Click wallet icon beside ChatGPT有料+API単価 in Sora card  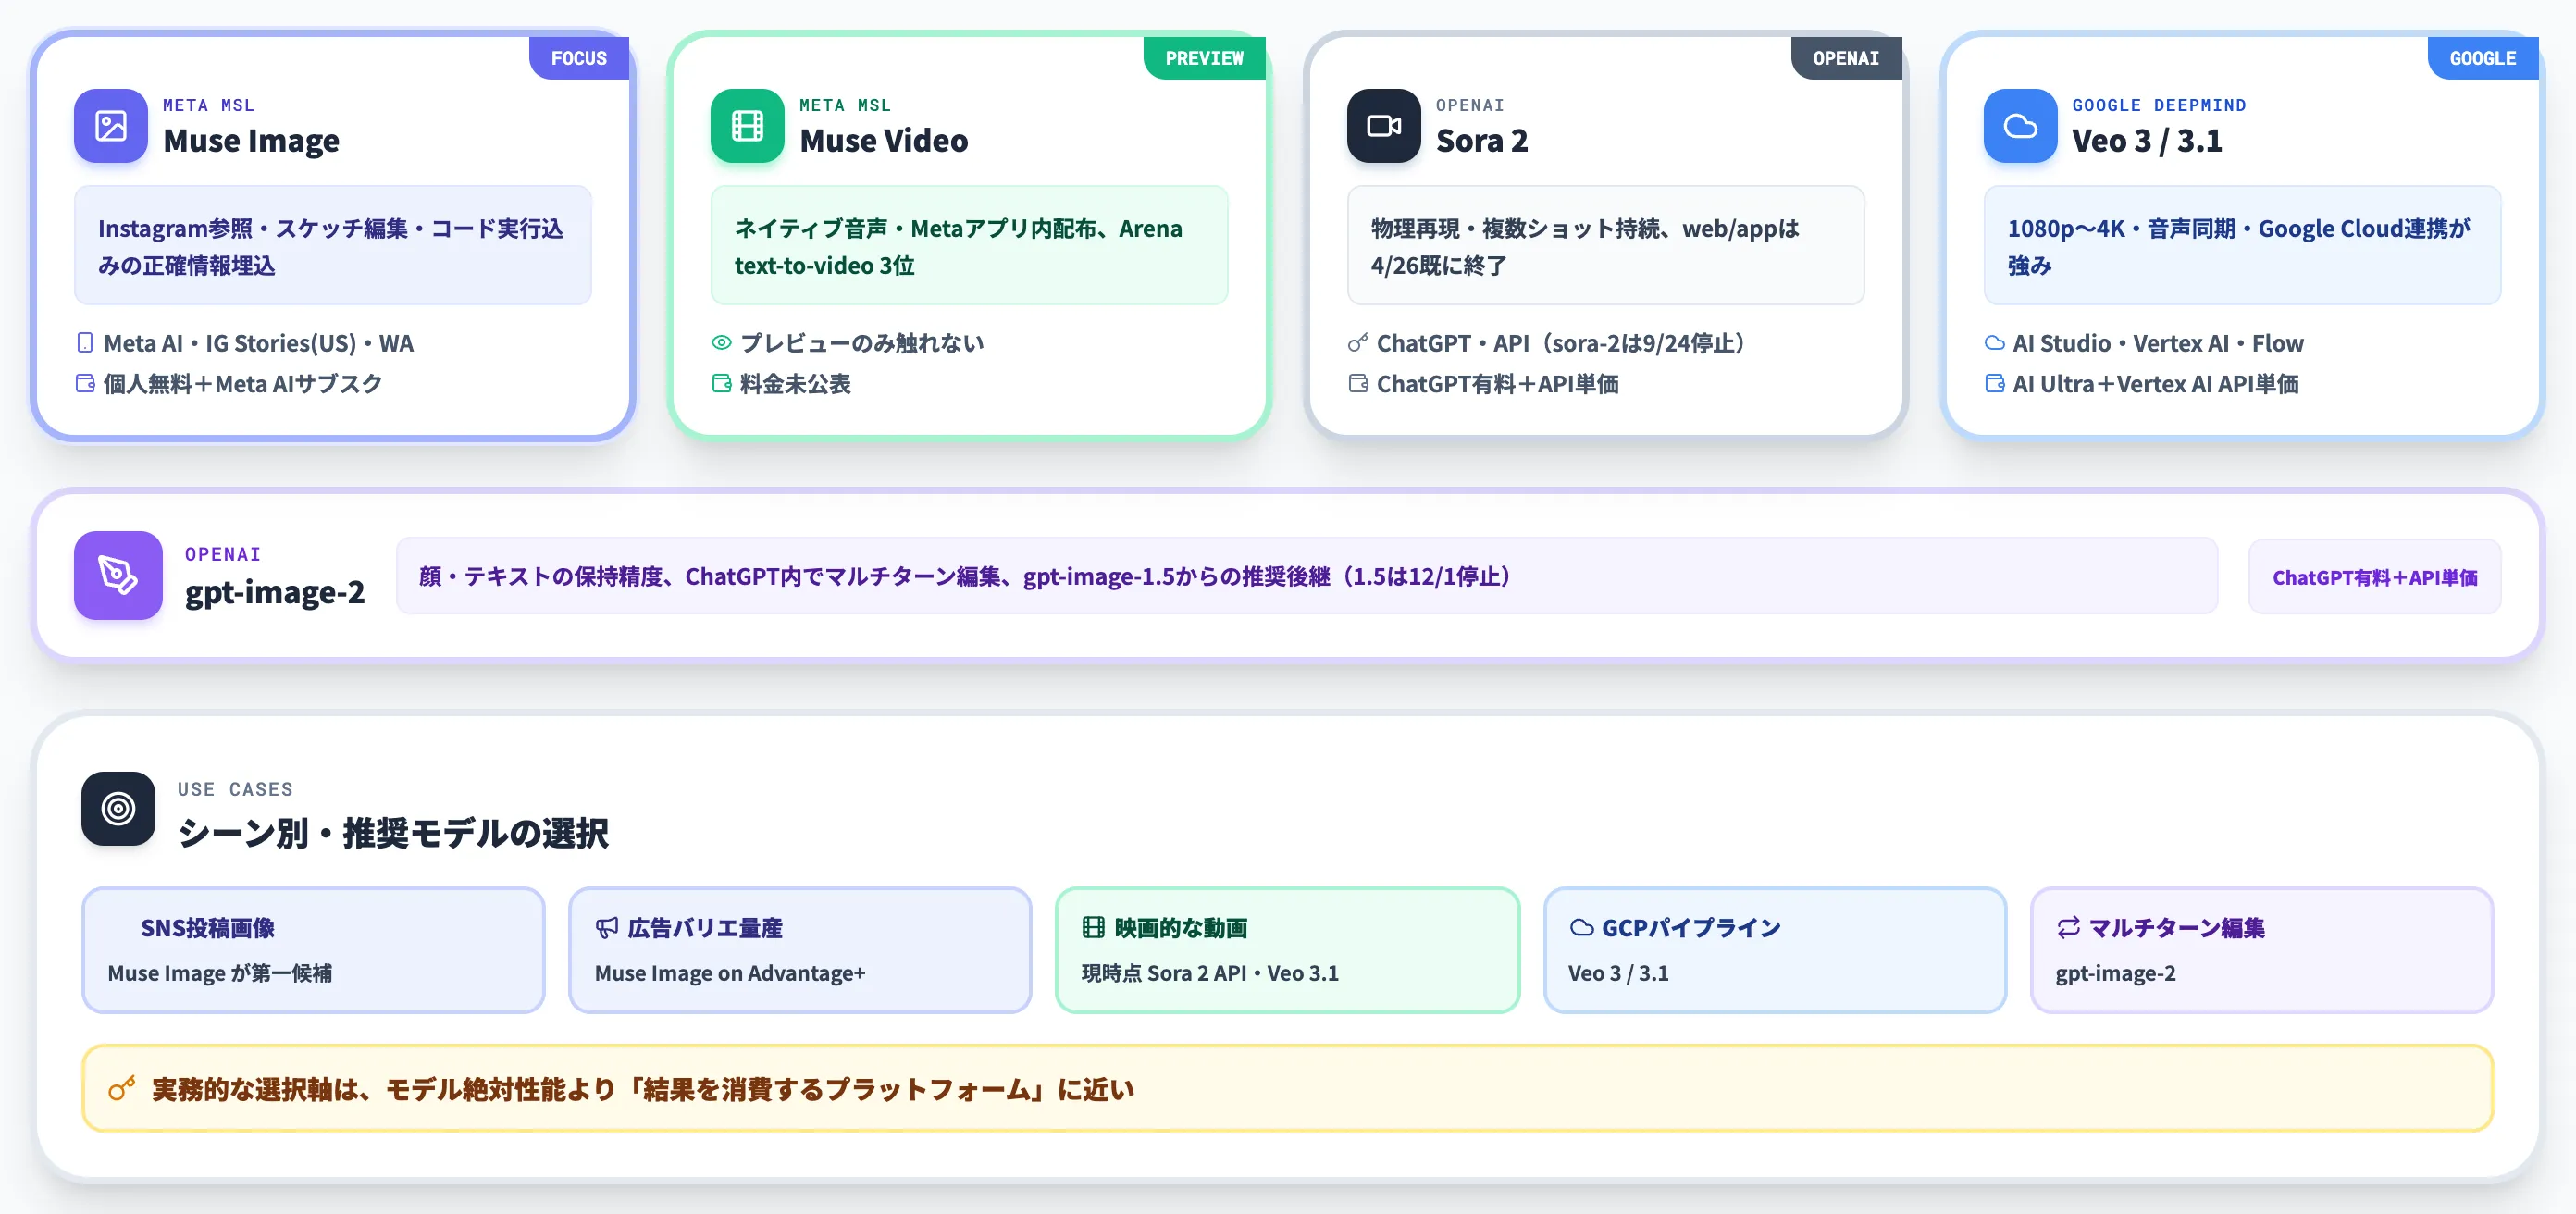[x=1357, y=384]
